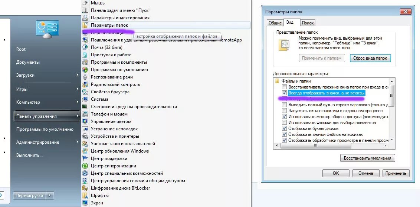Image resolution: width=420 pixels, height=207 pixels.
Task: Click the Центр управления сетями icon
Action: pyautogui.click(x=85, y=181)
